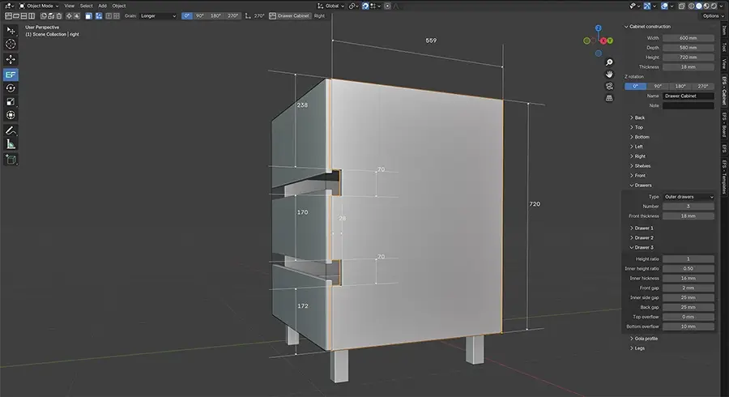Set Z rotation to 270° in side panel
This screenshot has width=729, height=397.
(703, 86)
